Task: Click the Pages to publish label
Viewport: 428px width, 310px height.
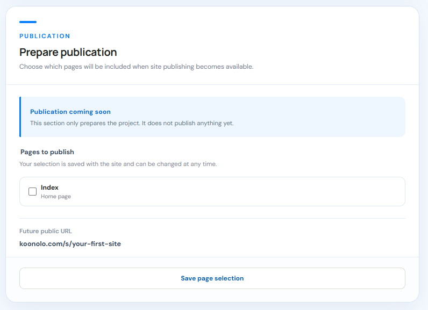Action: point(47,152)
